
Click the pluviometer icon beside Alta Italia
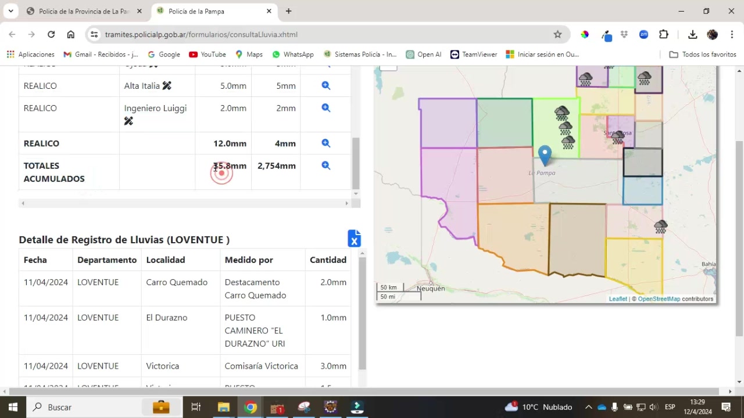click(x=167, y=86)
